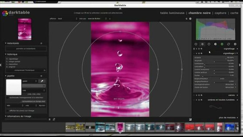Enable restricting the histogram to the selection

(7, 98)
